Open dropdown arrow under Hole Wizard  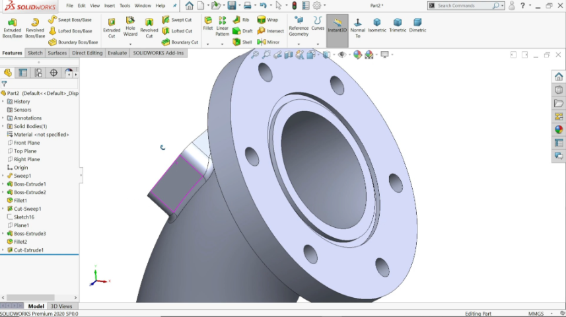[130, 44]
